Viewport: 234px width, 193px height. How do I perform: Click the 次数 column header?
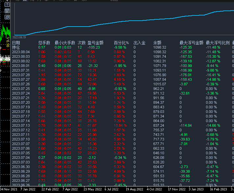(x=82, y=43)
